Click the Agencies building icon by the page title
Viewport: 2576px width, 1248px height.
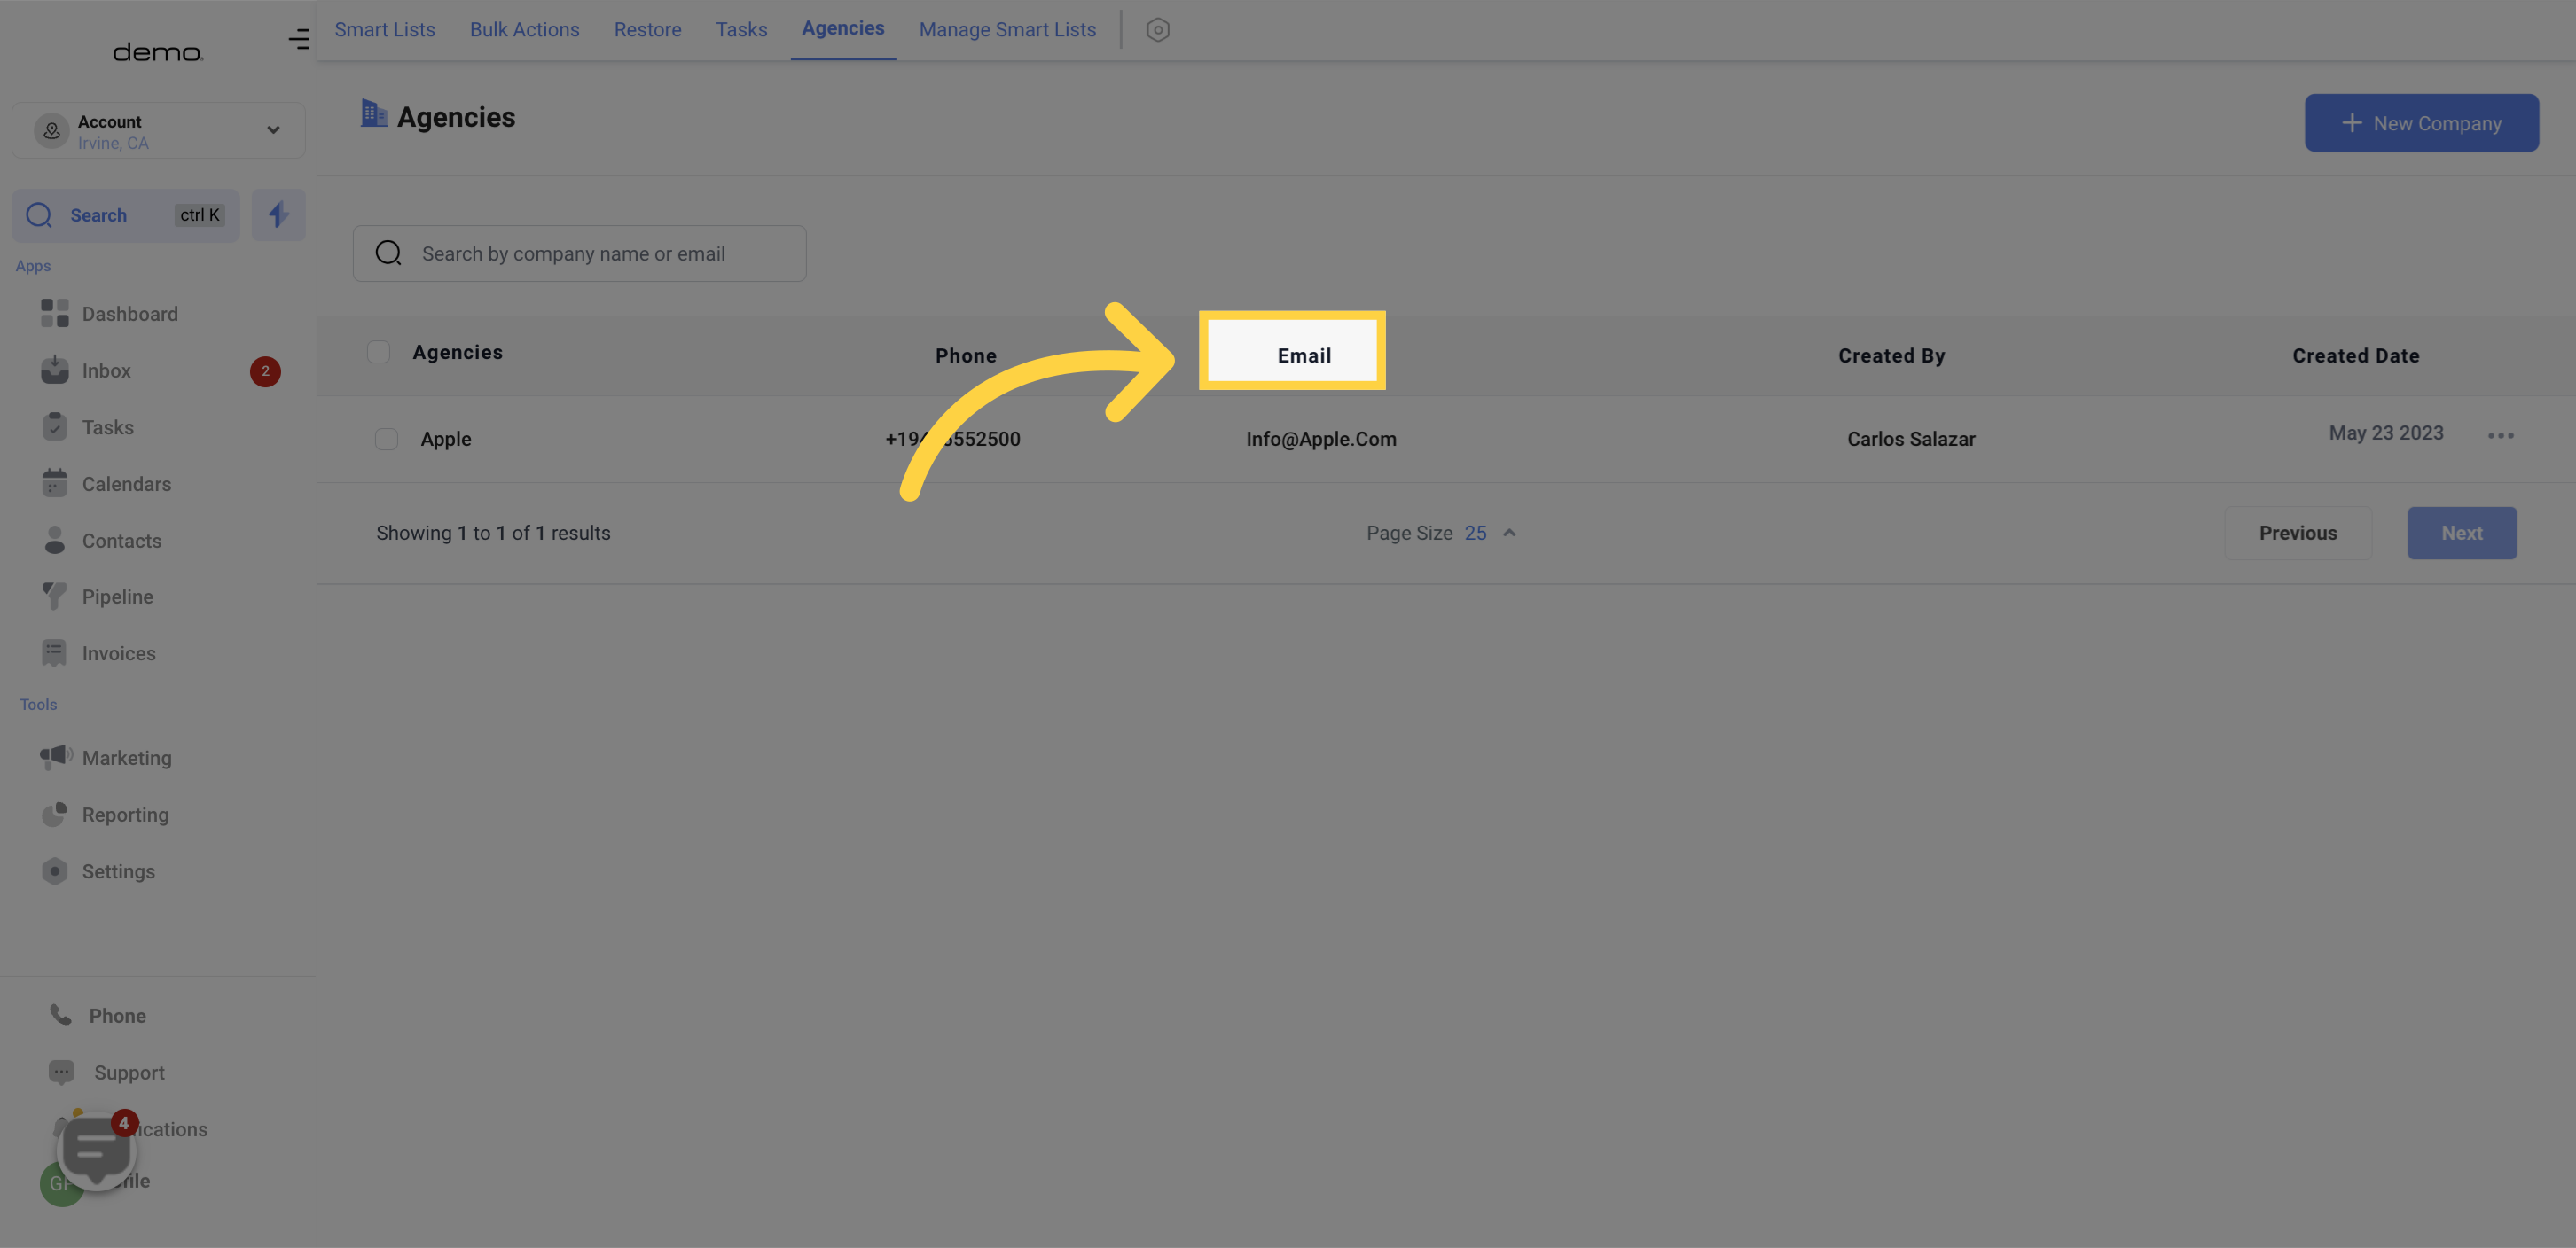click(374, 113)
